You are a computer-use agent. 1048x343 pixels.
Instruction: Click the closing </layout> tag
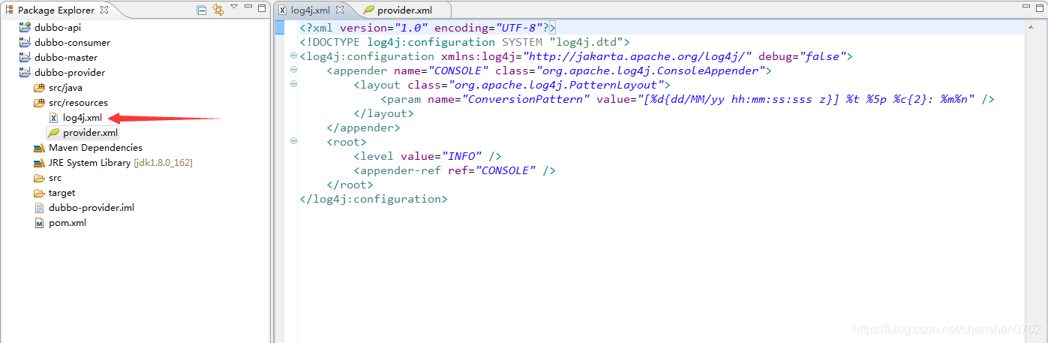(x=383, y=113)
